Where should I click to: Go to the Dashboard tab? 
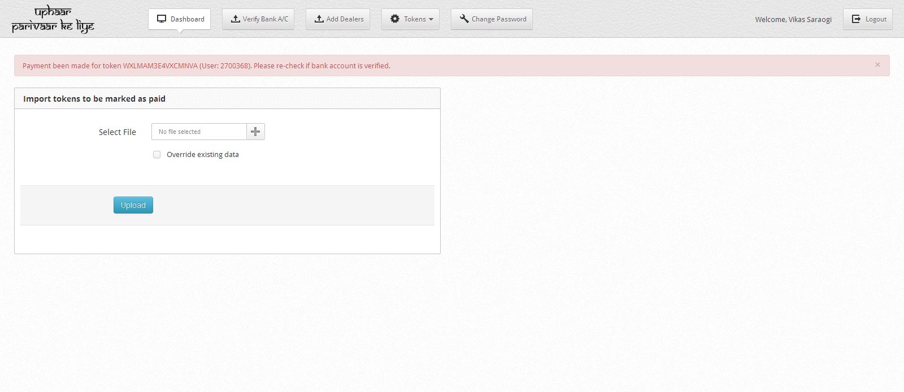180,19
